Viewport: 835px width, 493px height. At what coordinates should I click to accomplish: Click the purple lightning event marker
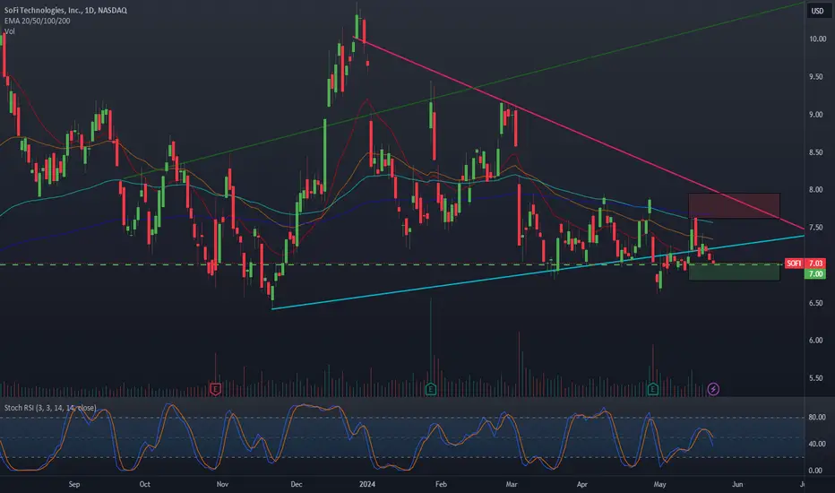pyautogui.click(x=713, y=389)
